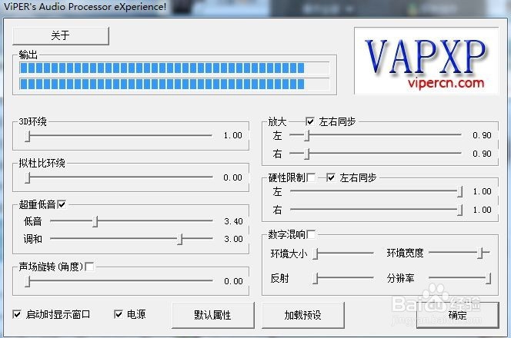Click the 调和 slider thumb
This screenshot has height=338, width=511.
[x=180, y=240]
